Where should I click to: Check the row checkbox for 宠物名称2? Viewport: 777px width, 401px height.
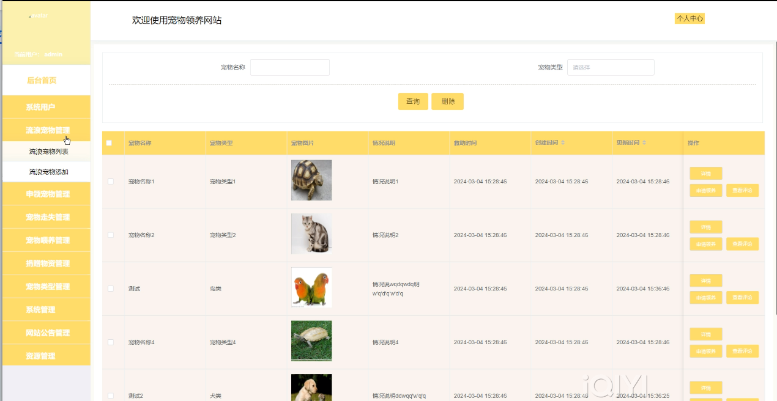click(111, 235)
